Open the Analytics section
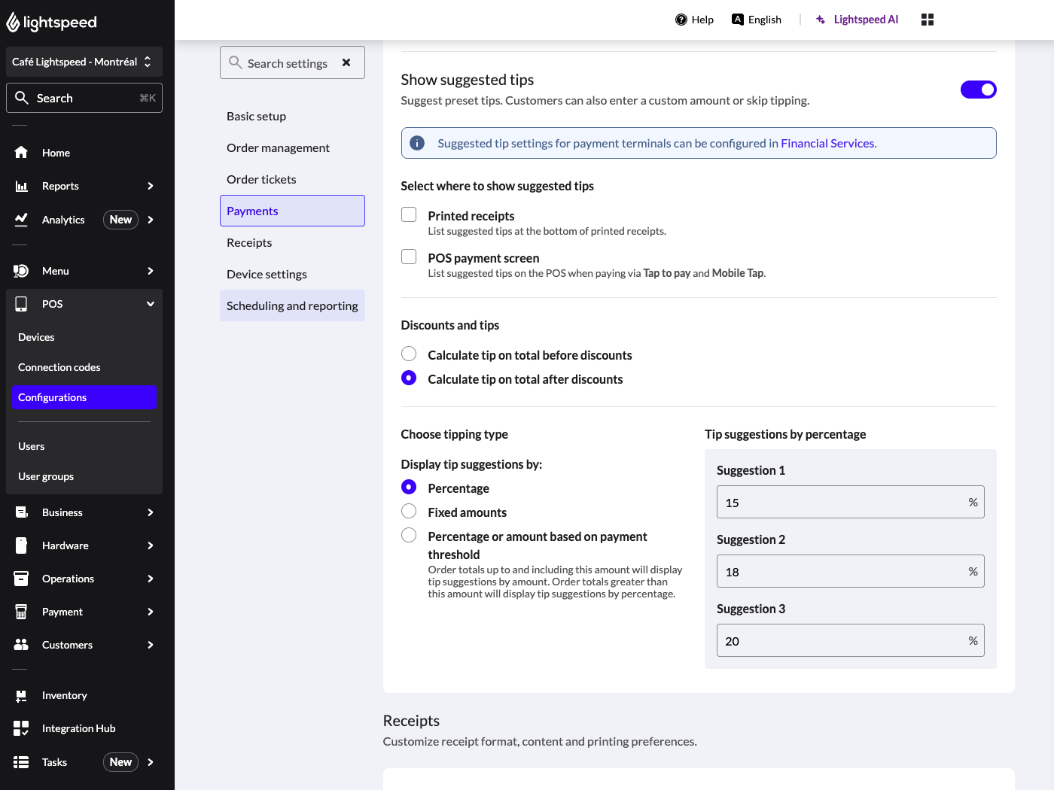Image resolution: width=1054 pixels, height=790 pixels. (x=62, y=219)
